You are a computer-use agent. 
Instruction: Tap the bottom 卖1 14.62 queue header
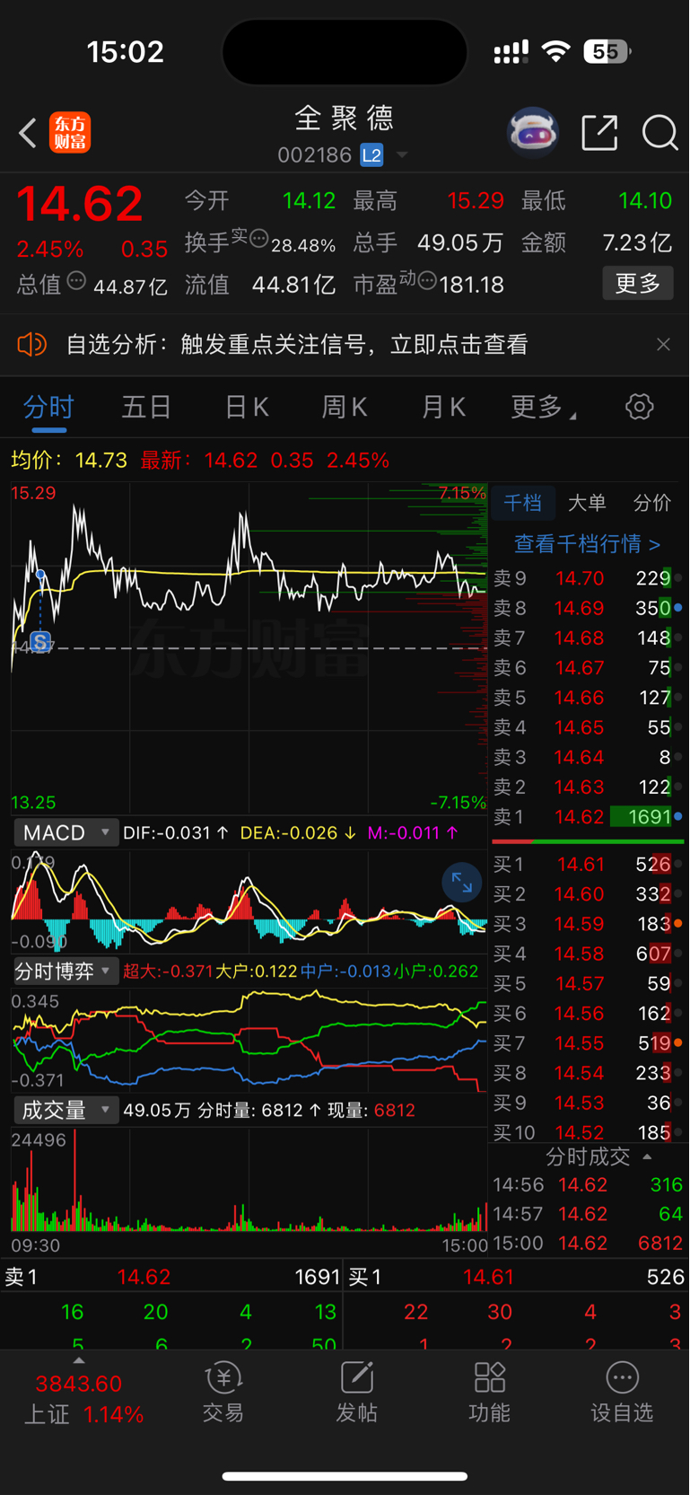[x=171, y=1277]
